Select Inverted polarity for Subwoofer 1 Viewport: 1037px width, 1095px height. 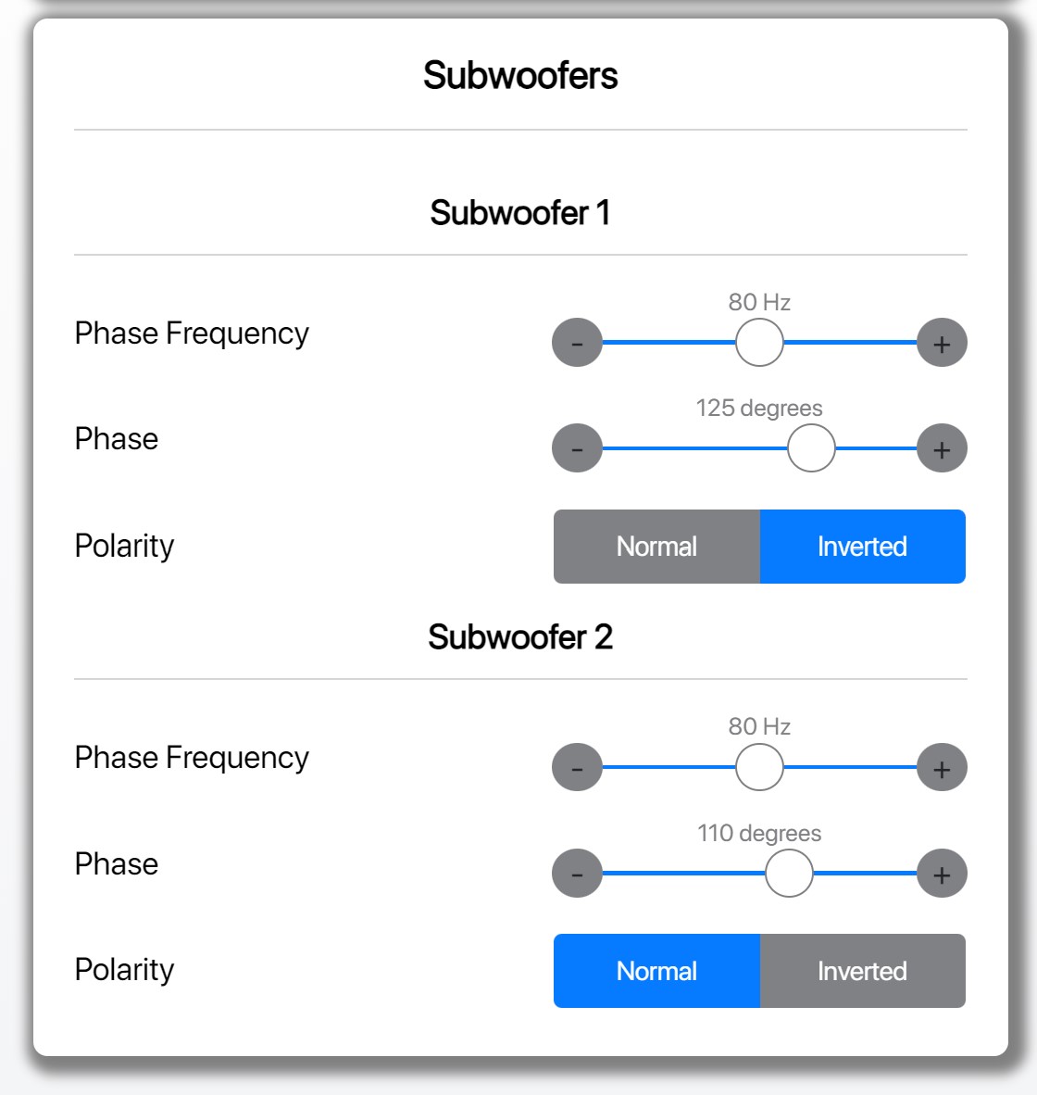[863, 546]
